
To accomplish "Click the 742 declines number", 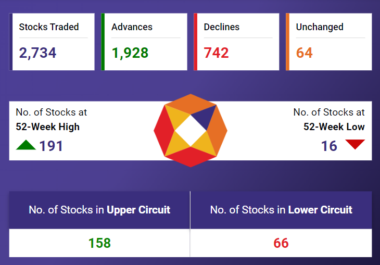I will tap(216, 53).
